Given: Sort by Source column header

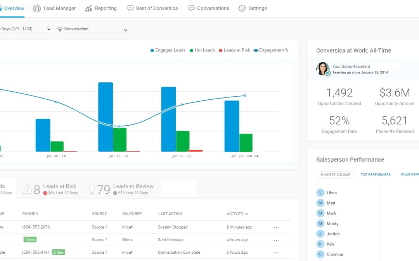Looking at the screenshot, I should (x=99, y=213).
